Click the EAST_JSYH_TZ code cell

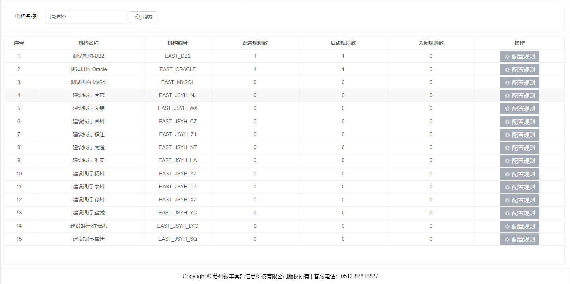pos(178,187)
